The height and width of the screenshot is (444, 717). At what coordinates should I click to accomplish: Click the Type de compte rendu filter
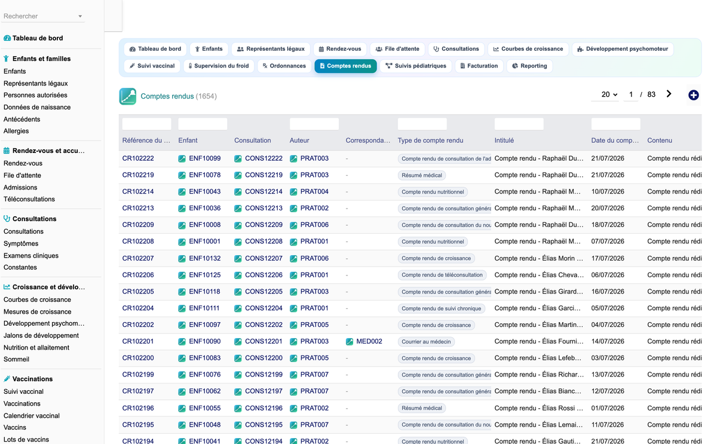pyautogui.click(x=422, y=124)
